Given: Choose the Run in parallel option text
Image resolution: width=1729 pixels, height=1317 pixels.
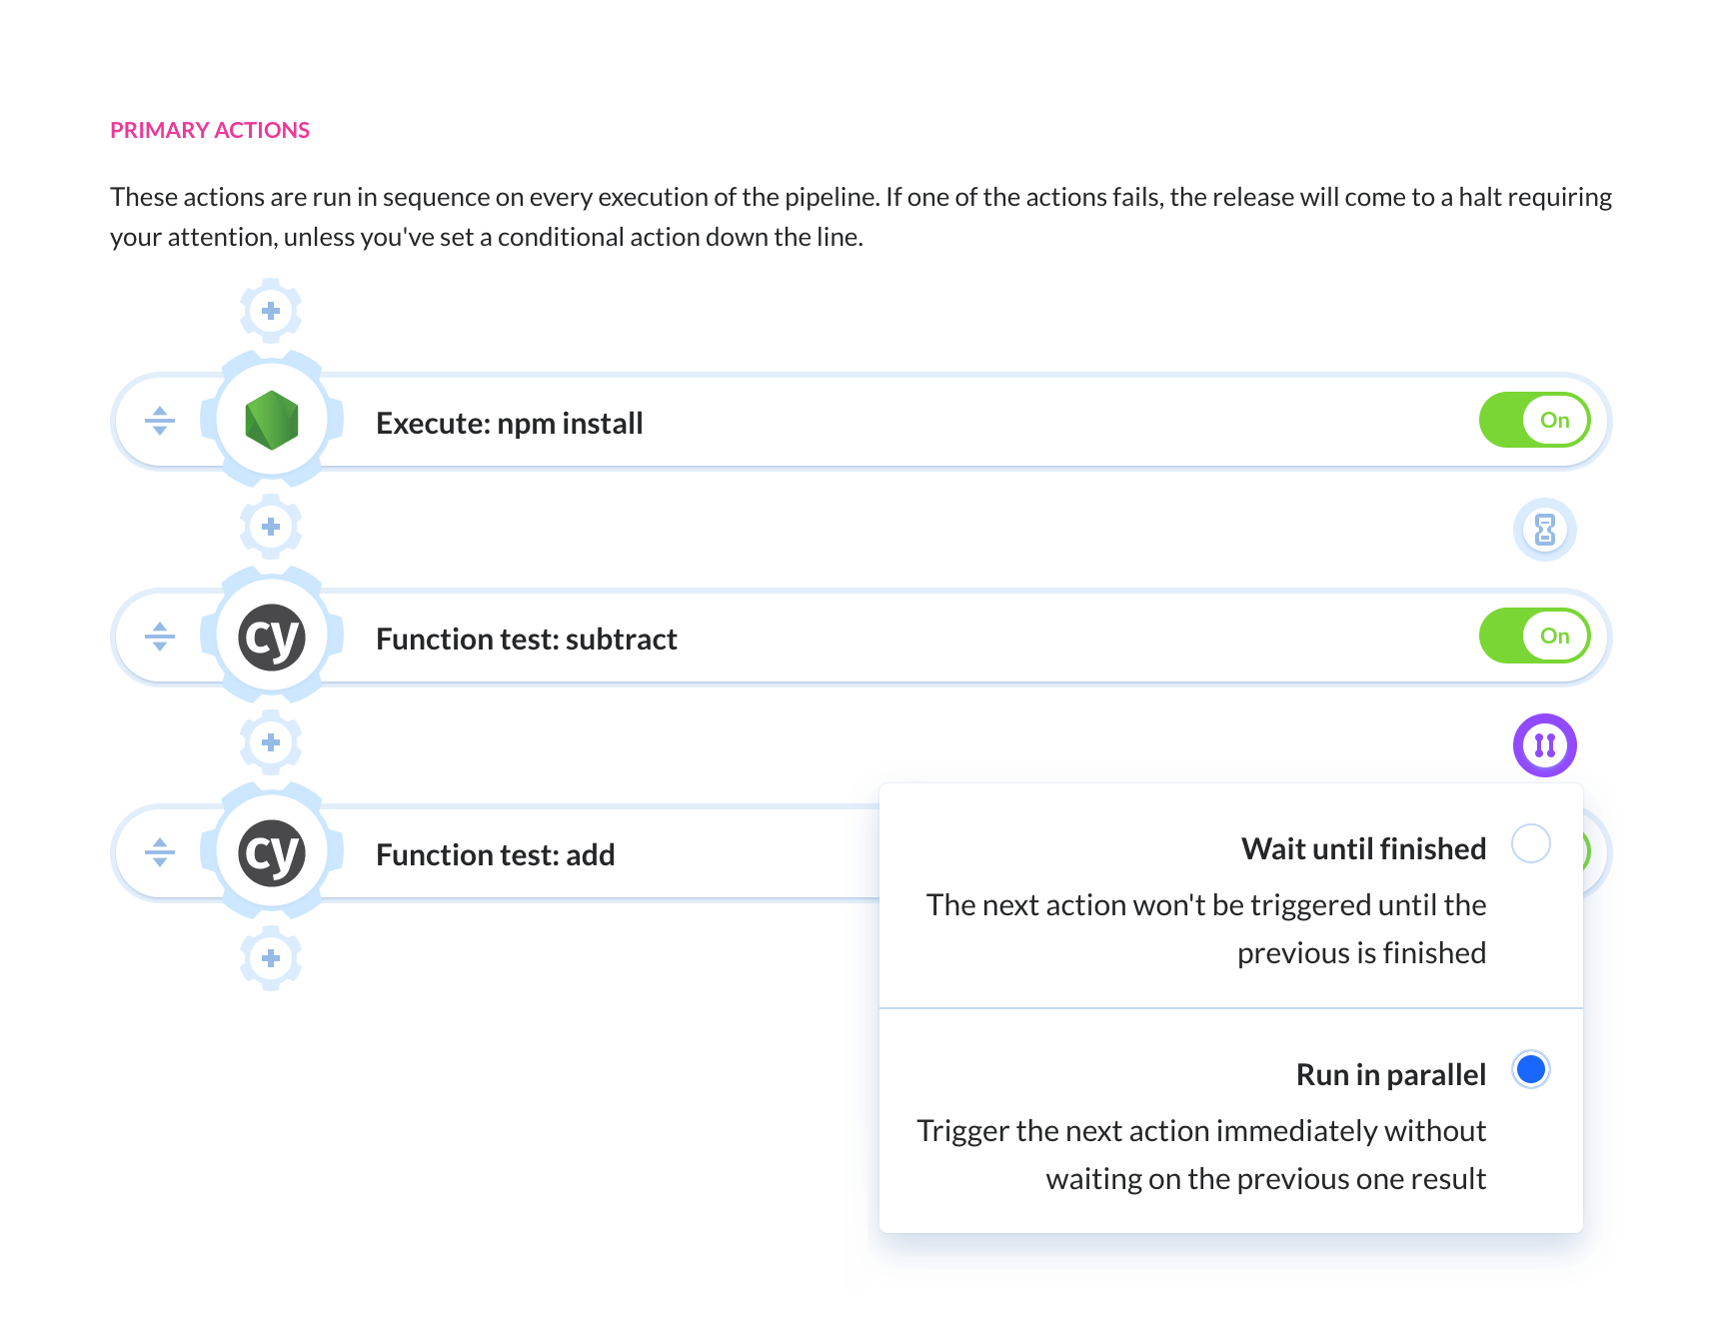Looking at the screenshot, I should click(x=1391, y=1074).
